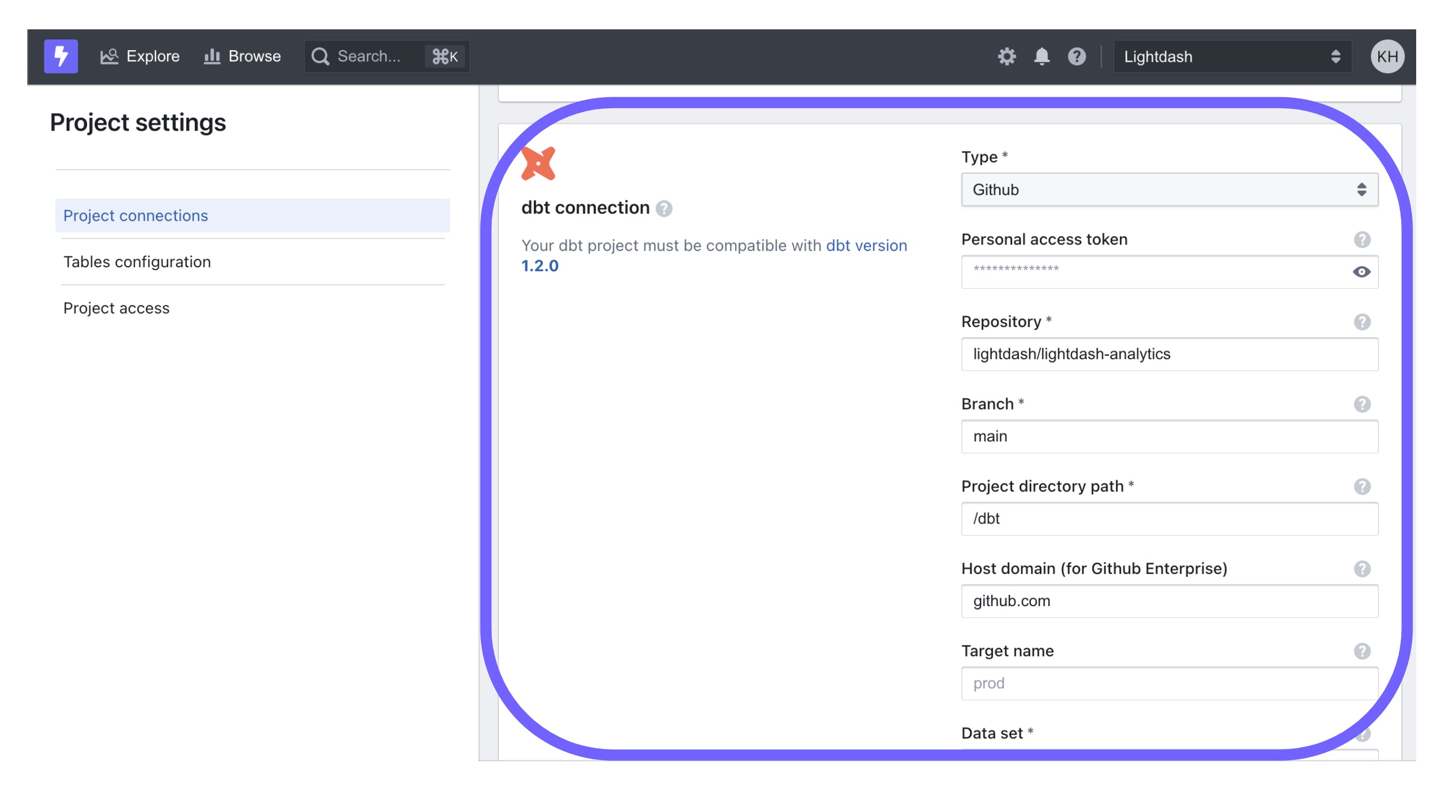Click the Project settings heading

click(138, 123)
